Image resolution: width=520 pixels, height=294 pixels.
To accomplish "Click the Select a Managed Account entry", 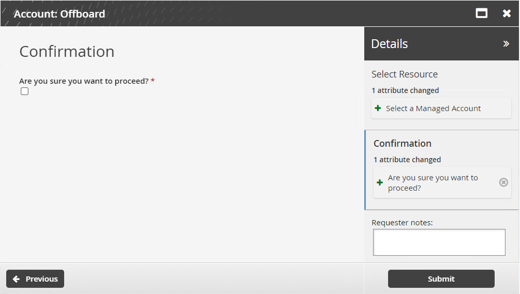I will click(x=434, y=109).
